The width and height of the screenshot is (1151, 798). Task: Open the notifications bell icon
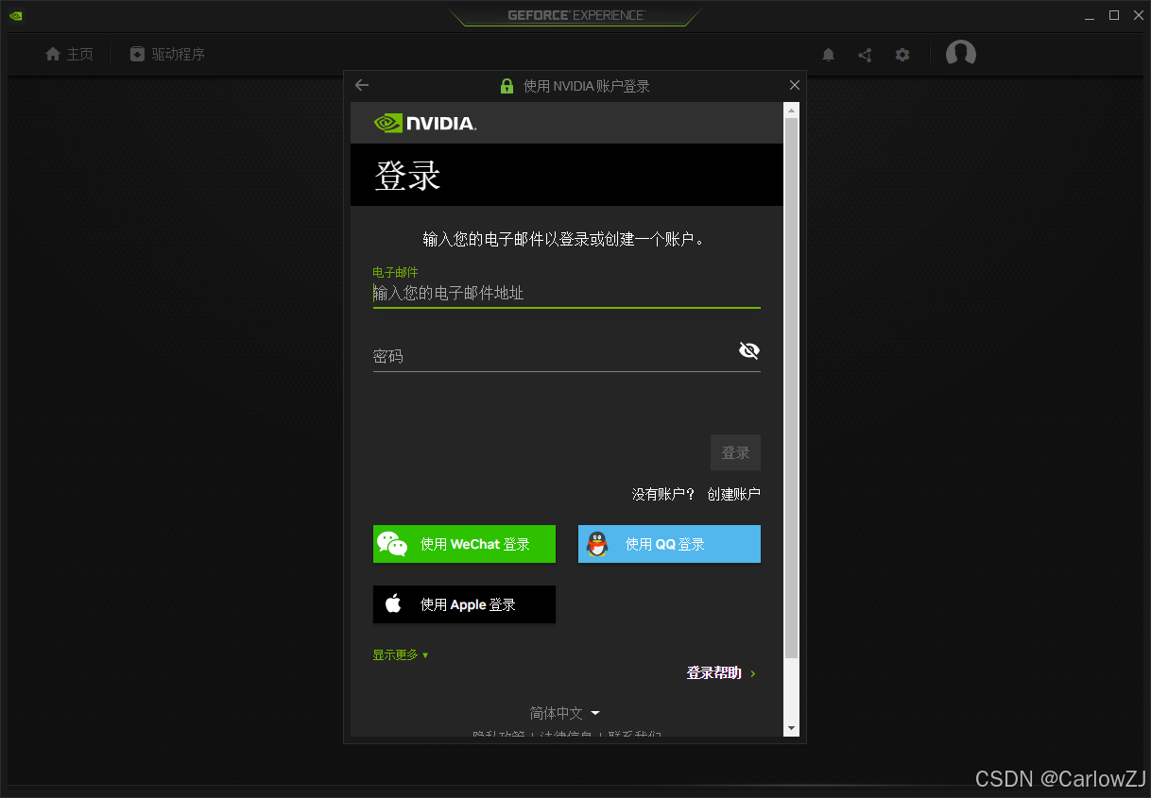click(x=829, y=55)
